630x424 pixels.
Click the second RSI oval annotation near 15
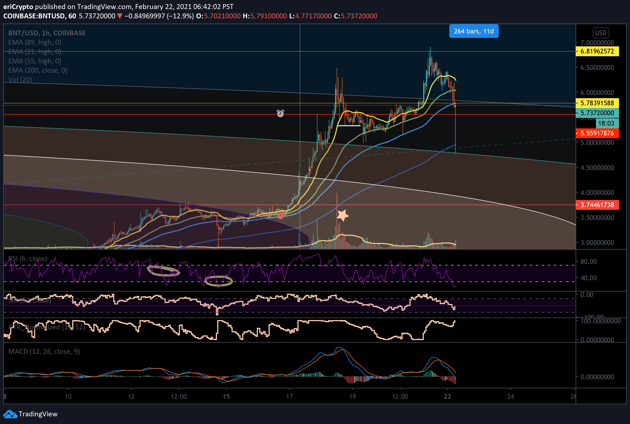click(x=219, y=281)
